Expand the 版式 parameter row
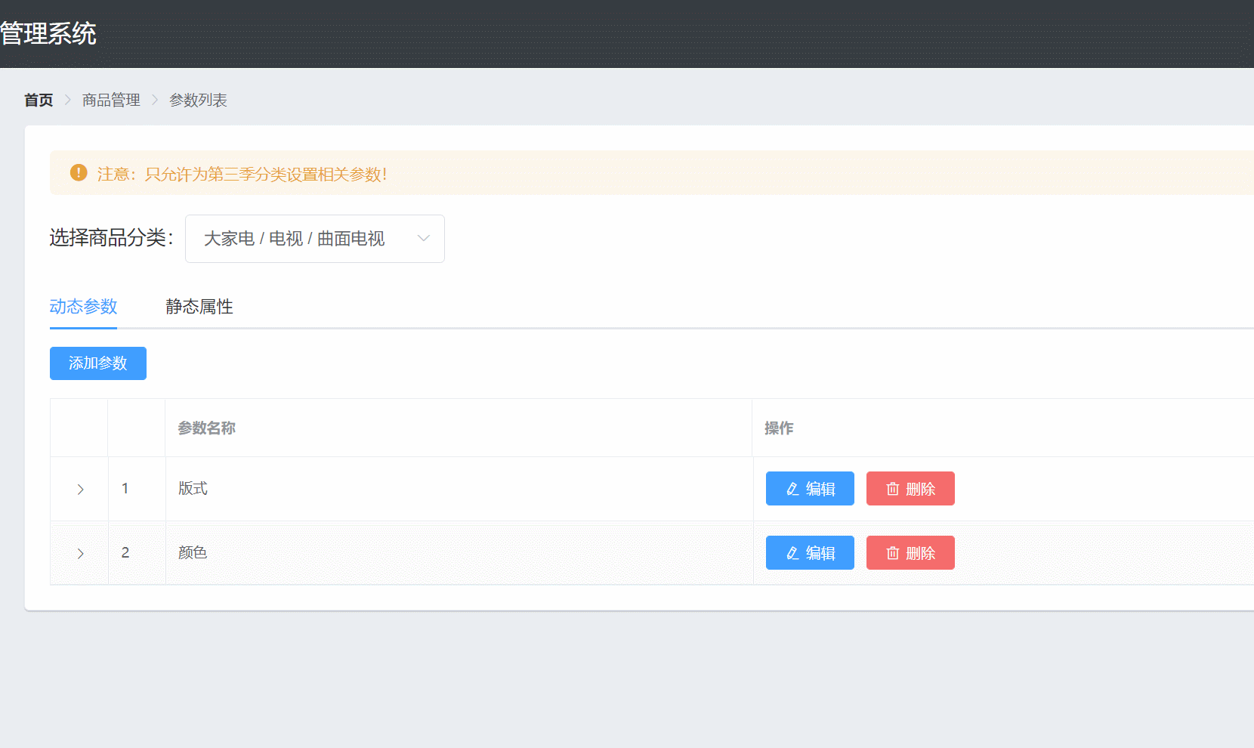1254x748 pixels. coord(80,490)
